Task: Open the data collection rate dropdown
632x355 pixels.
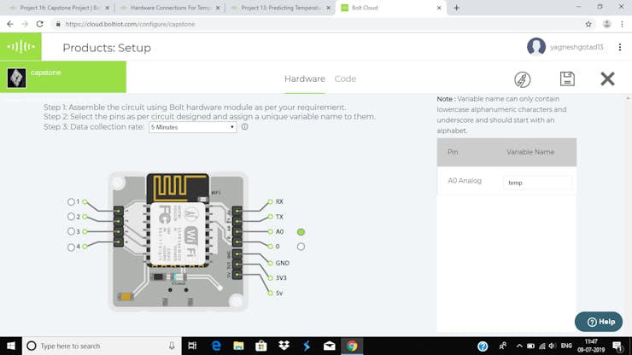Action: [x=193, y=127]
